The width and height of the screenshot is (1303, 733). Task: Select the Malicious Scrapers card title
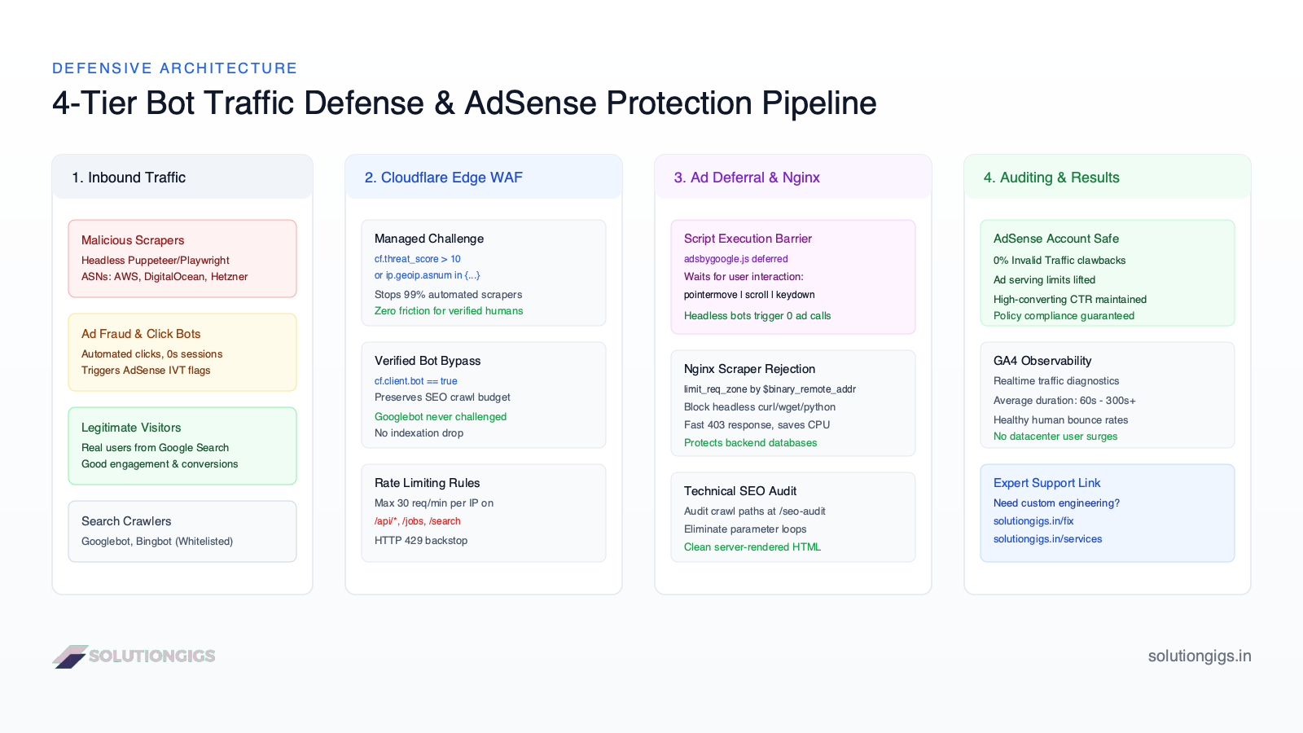(x=133, y=240)
